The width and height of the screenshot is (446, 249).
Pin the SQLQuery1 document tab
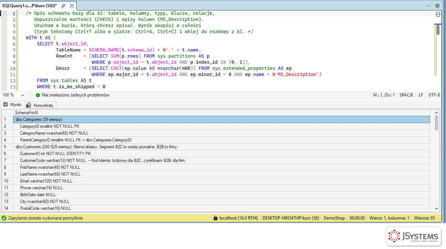click(63, 6)
